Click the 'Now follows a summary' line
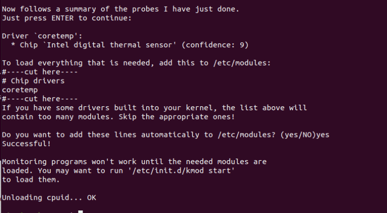 click(x=121, y=9)
